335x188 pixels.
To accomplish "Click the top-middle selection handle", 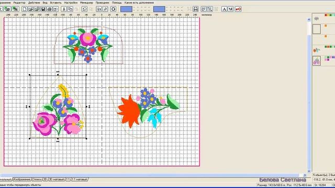I will tap(58, 75).
